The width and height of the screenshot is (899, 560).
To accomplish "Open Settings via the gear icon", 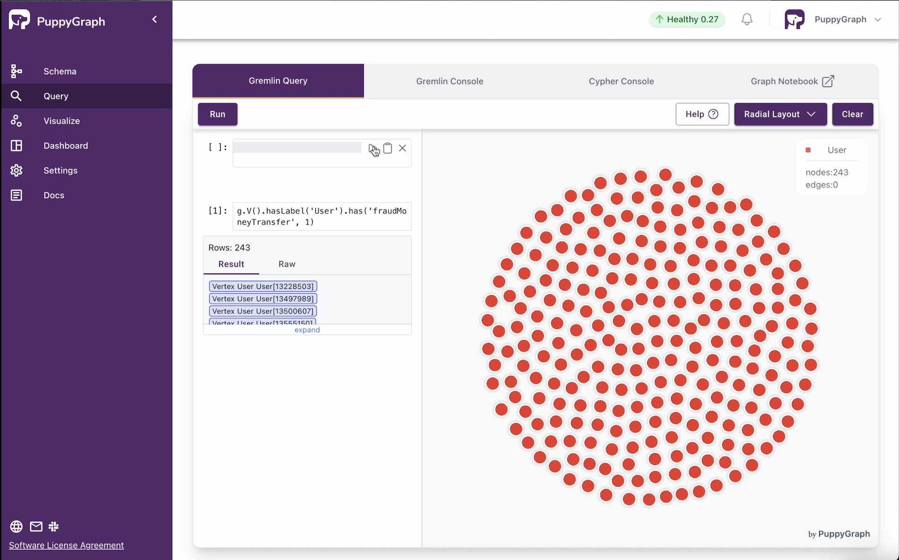I will point(16,170).
